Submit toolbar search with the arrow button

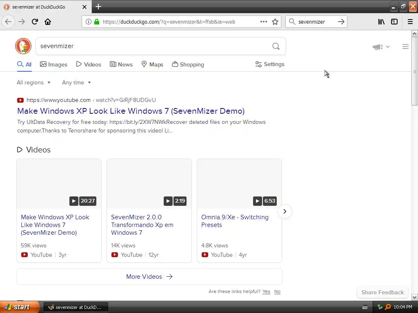[341, 22]
